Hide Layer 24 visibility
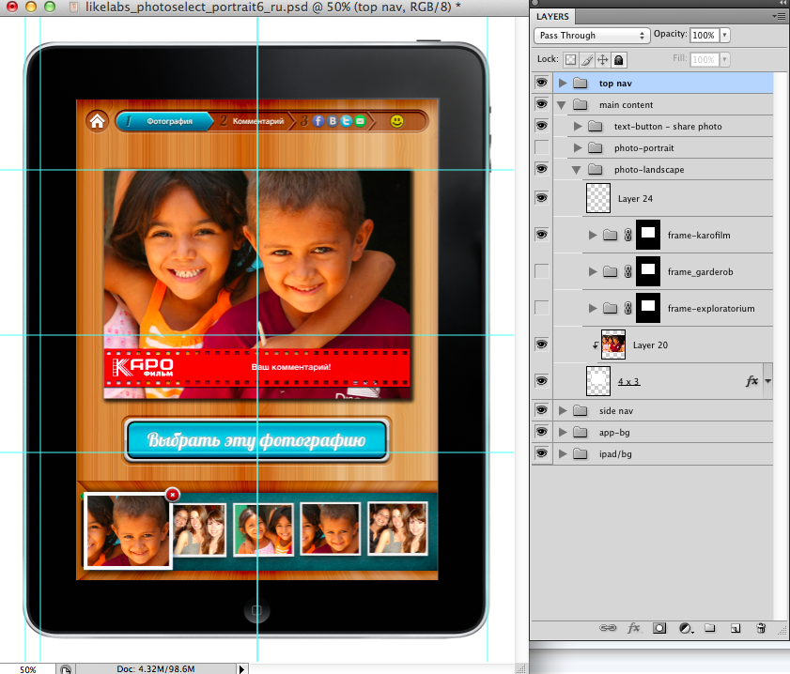Viewport: 790px width, 674px height. [x=541, y=198]
